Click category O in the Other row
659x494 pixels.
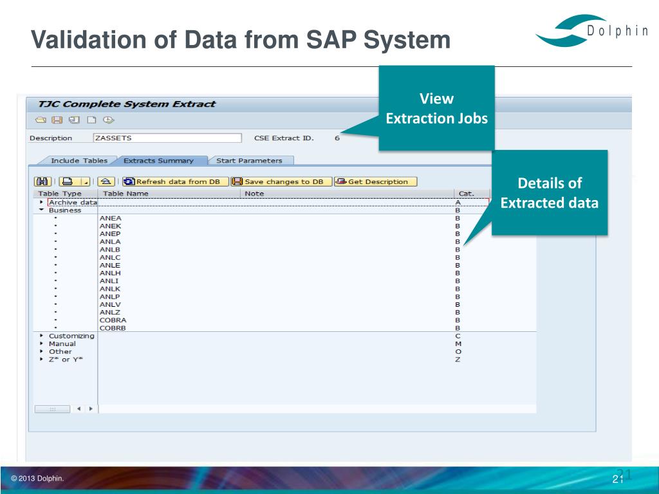(x=458, y=351)
